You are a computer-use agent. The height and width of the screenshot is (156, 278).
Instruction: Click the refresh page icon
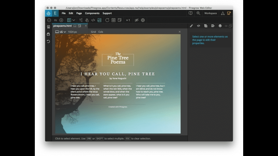[x=107, y=20]
